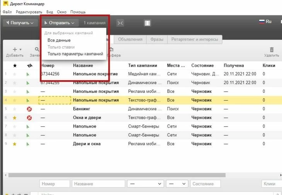Screen dimensions: 282x195
Task: Click red error icon for Банкинг
Action: [x=29, y=109]
